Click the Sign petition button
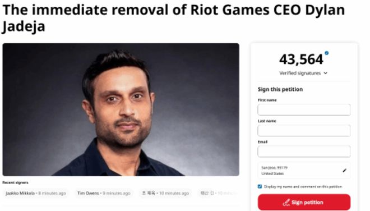Image resolution: width=370 pixels, height=211 pixels. [304, 202]
